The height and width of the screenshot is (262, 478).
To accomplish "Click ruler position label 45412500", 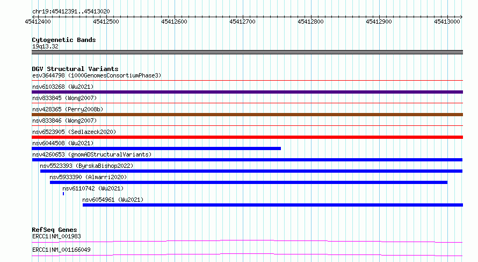I will 106,22.
